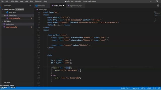Change language mode via PHP status item

coord(154,88)
